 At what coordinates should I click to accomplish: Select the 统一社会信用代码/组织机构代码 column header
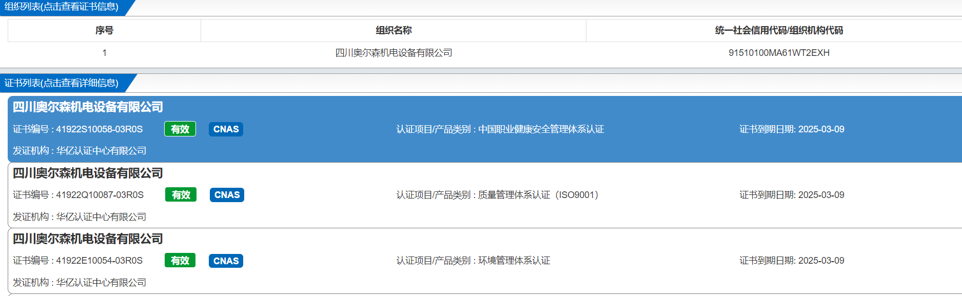(x=778, y=31)
